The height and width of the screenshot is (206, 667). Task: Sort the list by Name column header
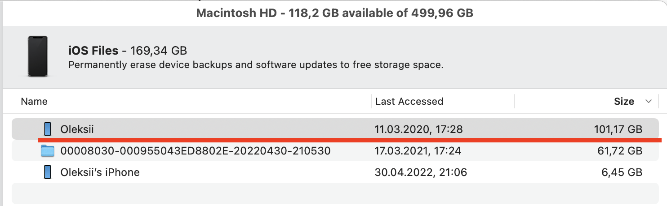coord(34,102)
